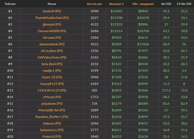The image size is (194, 139).
Task: Open DenverAK888 (PS) player page
Action: [x=52, y=31]
